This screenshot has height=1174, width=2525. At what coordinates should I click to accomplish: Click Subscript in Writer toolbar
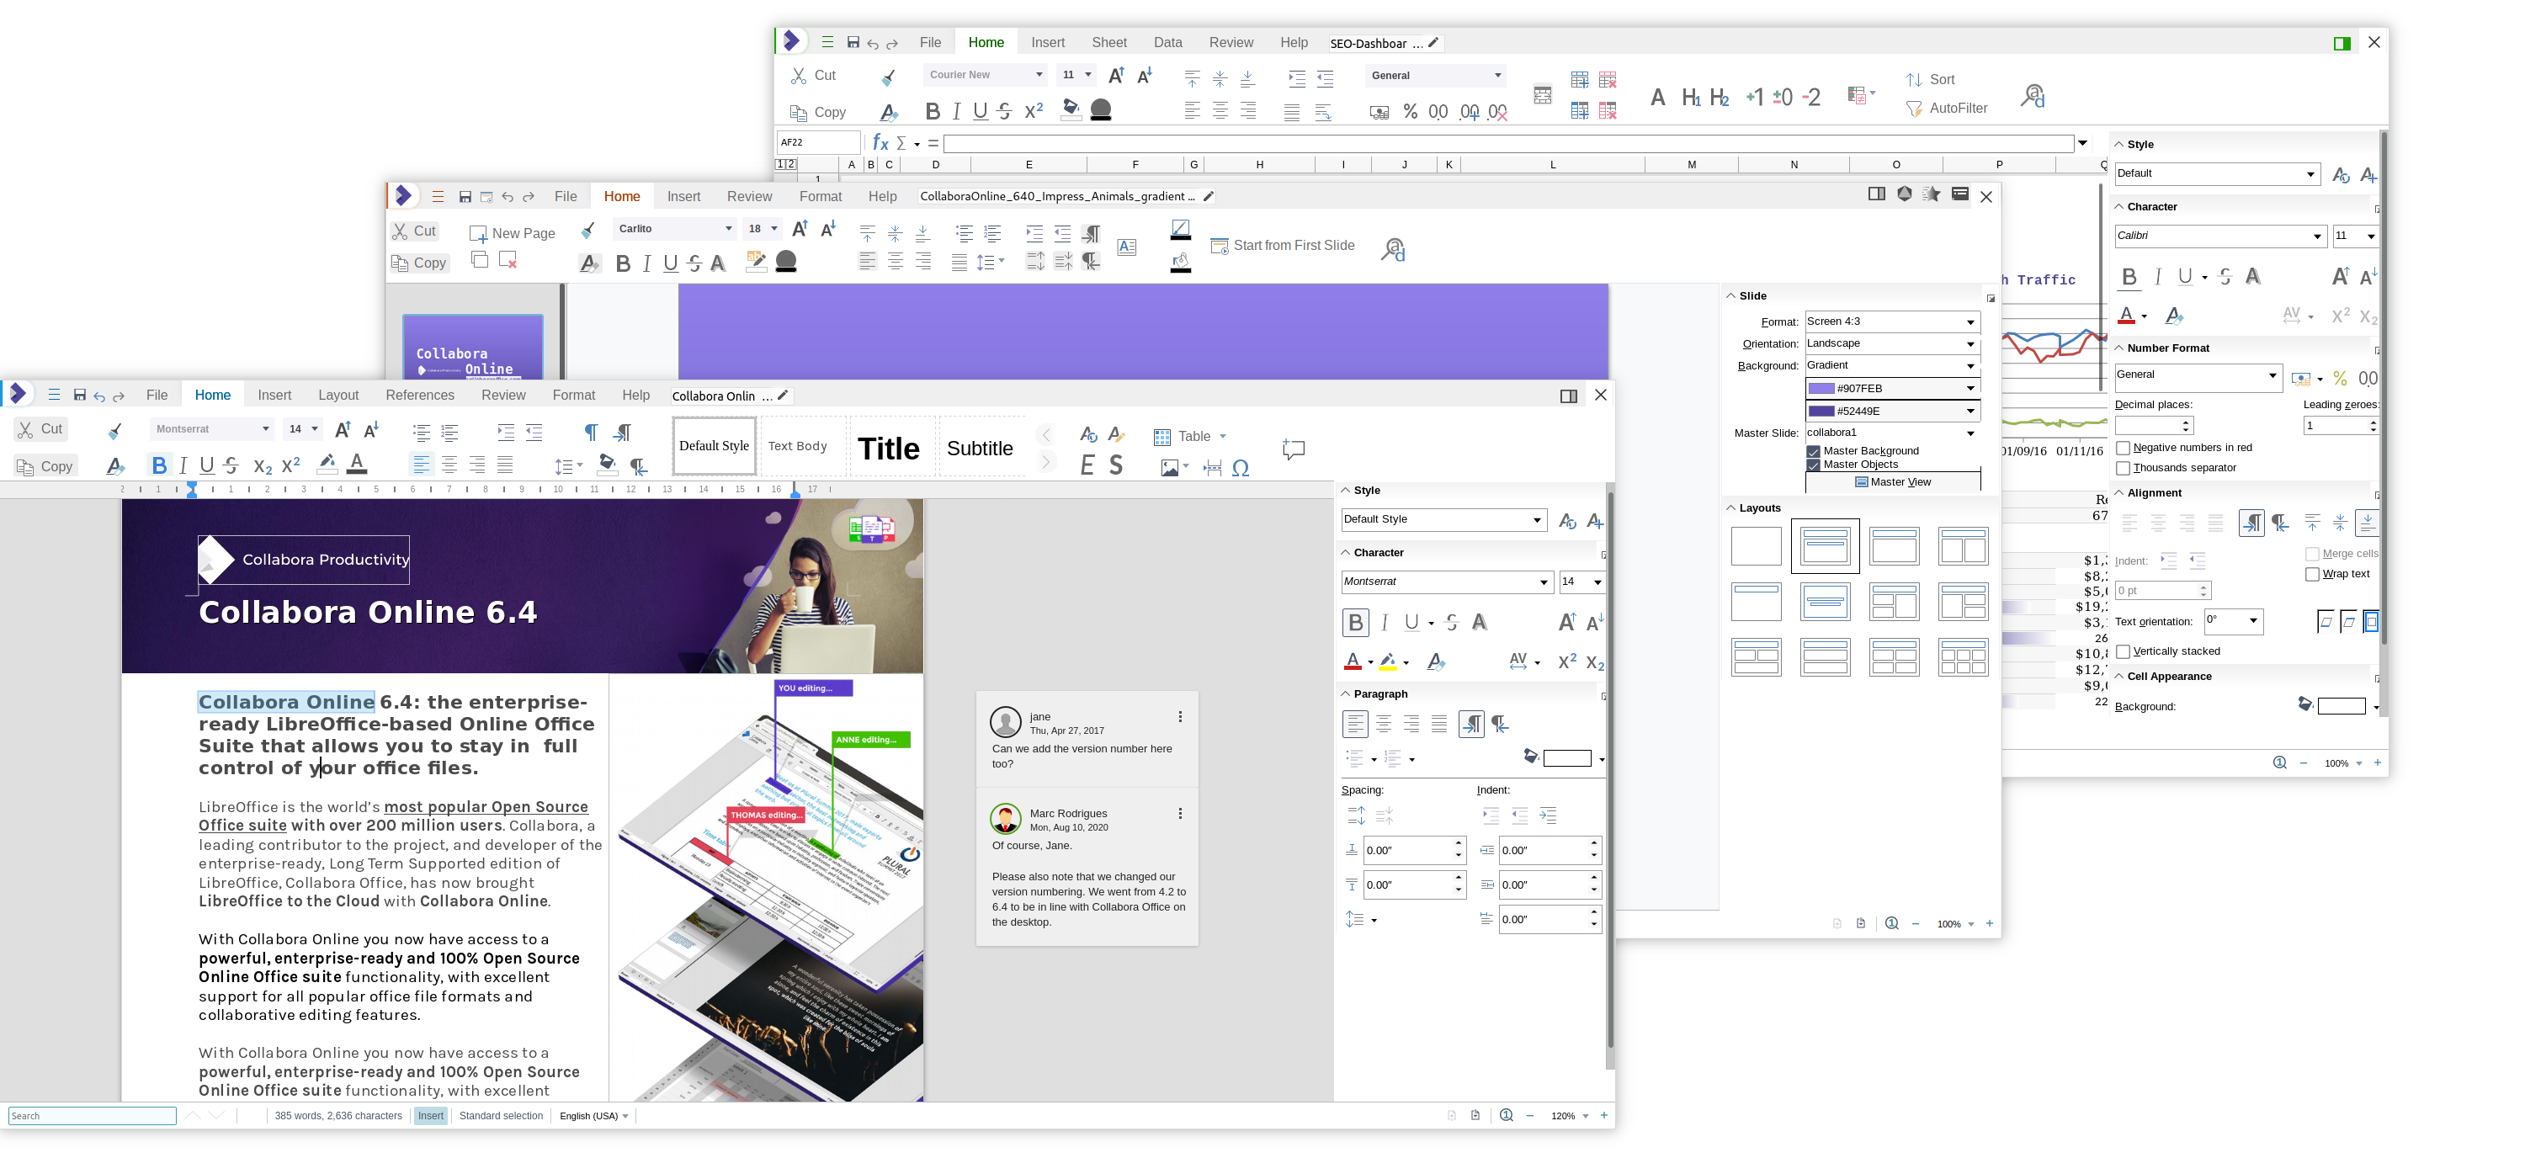point(262,465)
